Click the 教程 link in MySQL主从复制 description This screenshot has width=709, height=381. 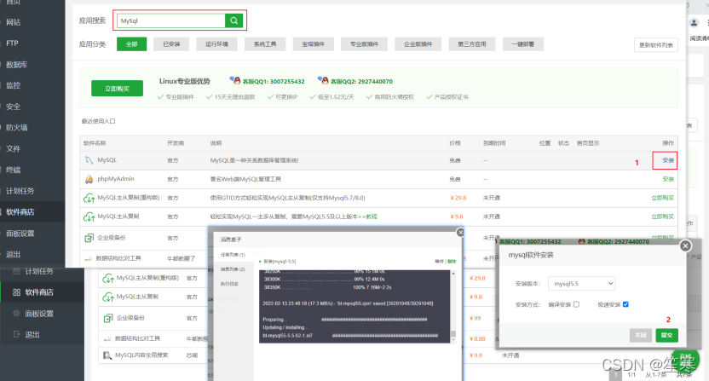[x=372, y=216]
